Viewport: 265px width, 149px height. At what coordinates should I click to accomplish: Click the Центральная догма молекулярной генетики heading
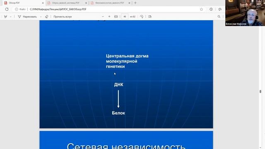[127, 61]
